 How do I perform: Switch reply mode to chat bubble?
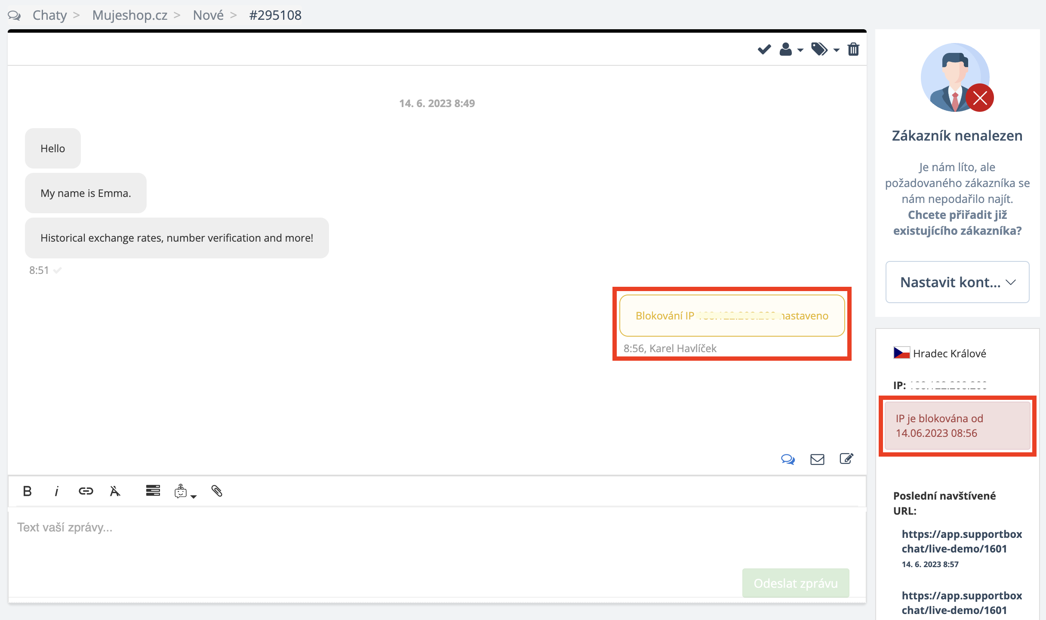[788, 459]
